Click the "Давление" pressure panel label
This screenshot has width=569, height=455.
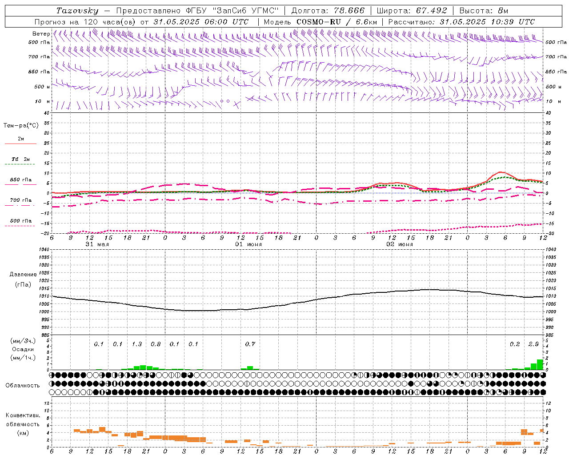coord(23,275)
